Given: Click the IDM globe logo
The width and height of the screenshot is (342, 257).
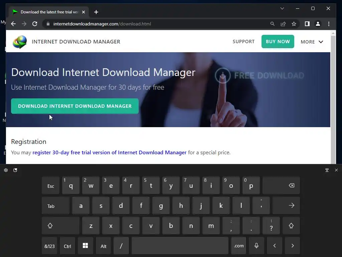Looking at the screenshot, I should coord(20,42).
